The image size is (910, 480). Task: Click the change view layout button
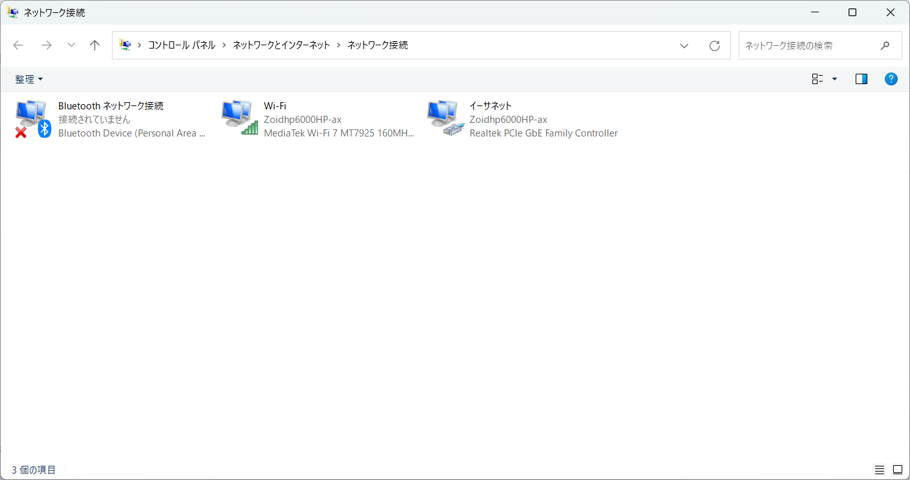tap(818, 79)
